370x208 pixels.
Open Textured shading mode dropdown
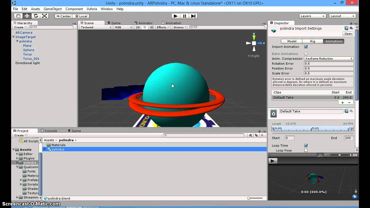[96, 27]
